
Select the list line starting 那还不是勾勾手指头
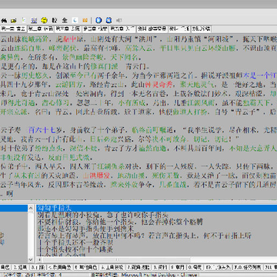[x=85, y=229]
